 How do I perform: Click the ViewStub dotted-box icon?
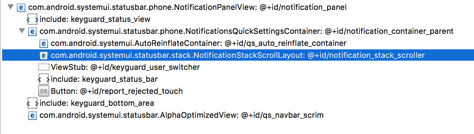click(x=43, y=67)
